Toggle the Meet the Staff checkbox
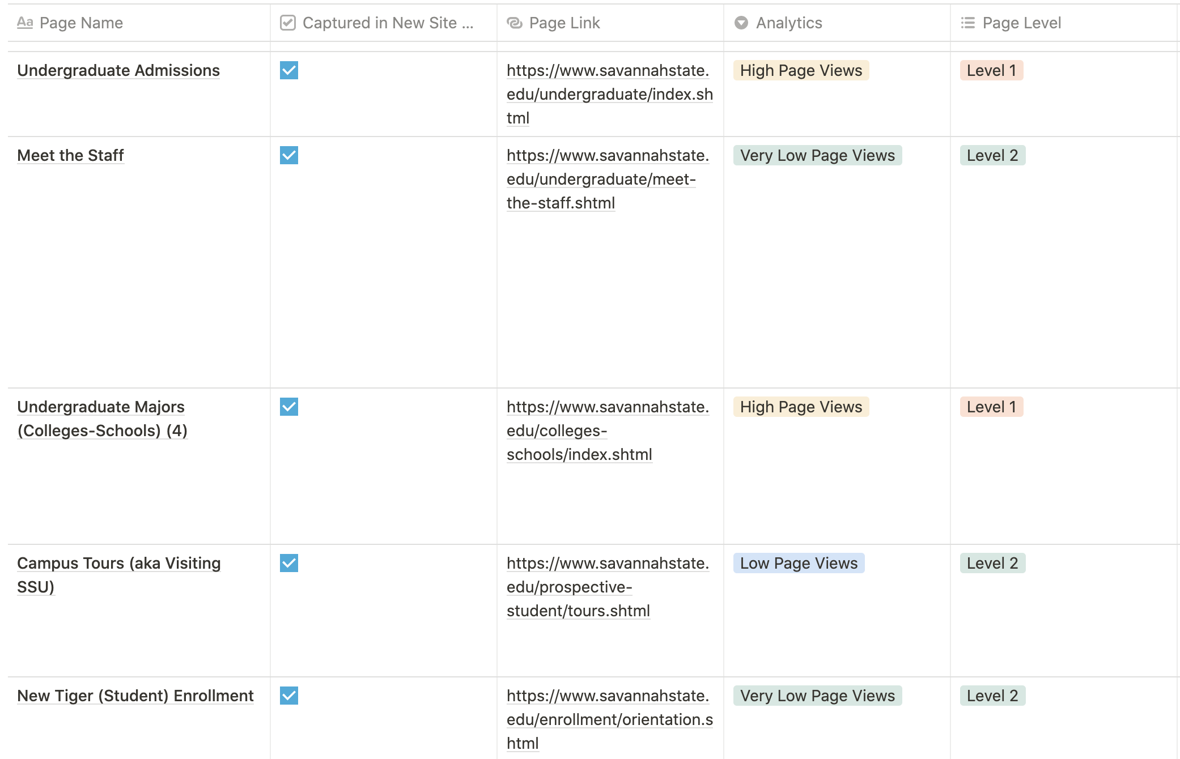 click(x=289, y=156)
